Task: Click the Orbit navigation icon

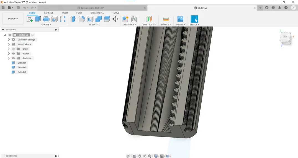Action: point(128,156)
